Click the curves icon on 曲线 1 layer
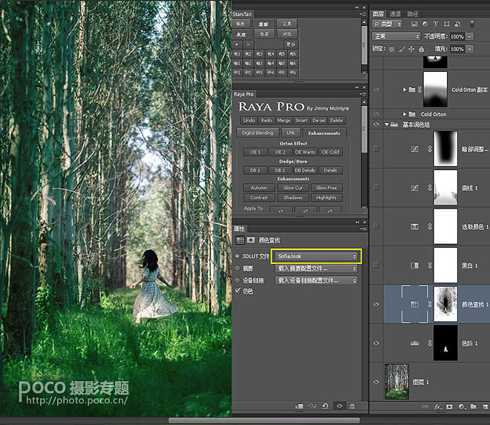Screen dimensions: 490x425 pyautogui.click(x=414, y=188)
